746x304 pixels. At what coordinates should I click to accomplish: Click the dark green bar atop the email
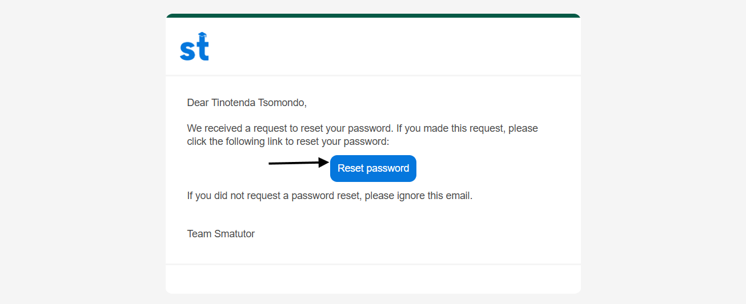pyautogui.click(x=373, y=16)
